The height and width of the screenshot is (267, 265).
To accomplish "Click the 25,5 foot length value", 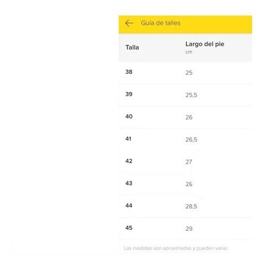I will pos(191,95).
